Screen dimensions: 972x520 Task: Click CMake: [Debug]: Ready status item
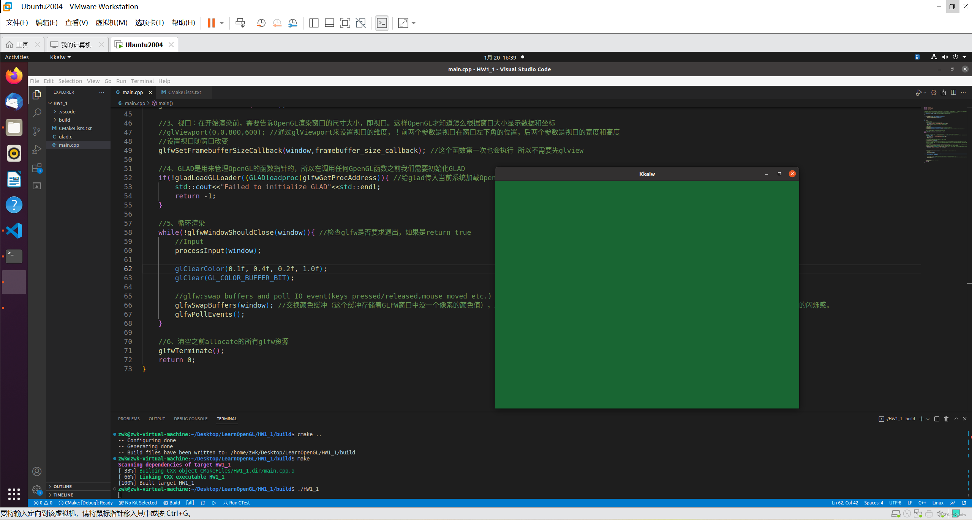86,503
